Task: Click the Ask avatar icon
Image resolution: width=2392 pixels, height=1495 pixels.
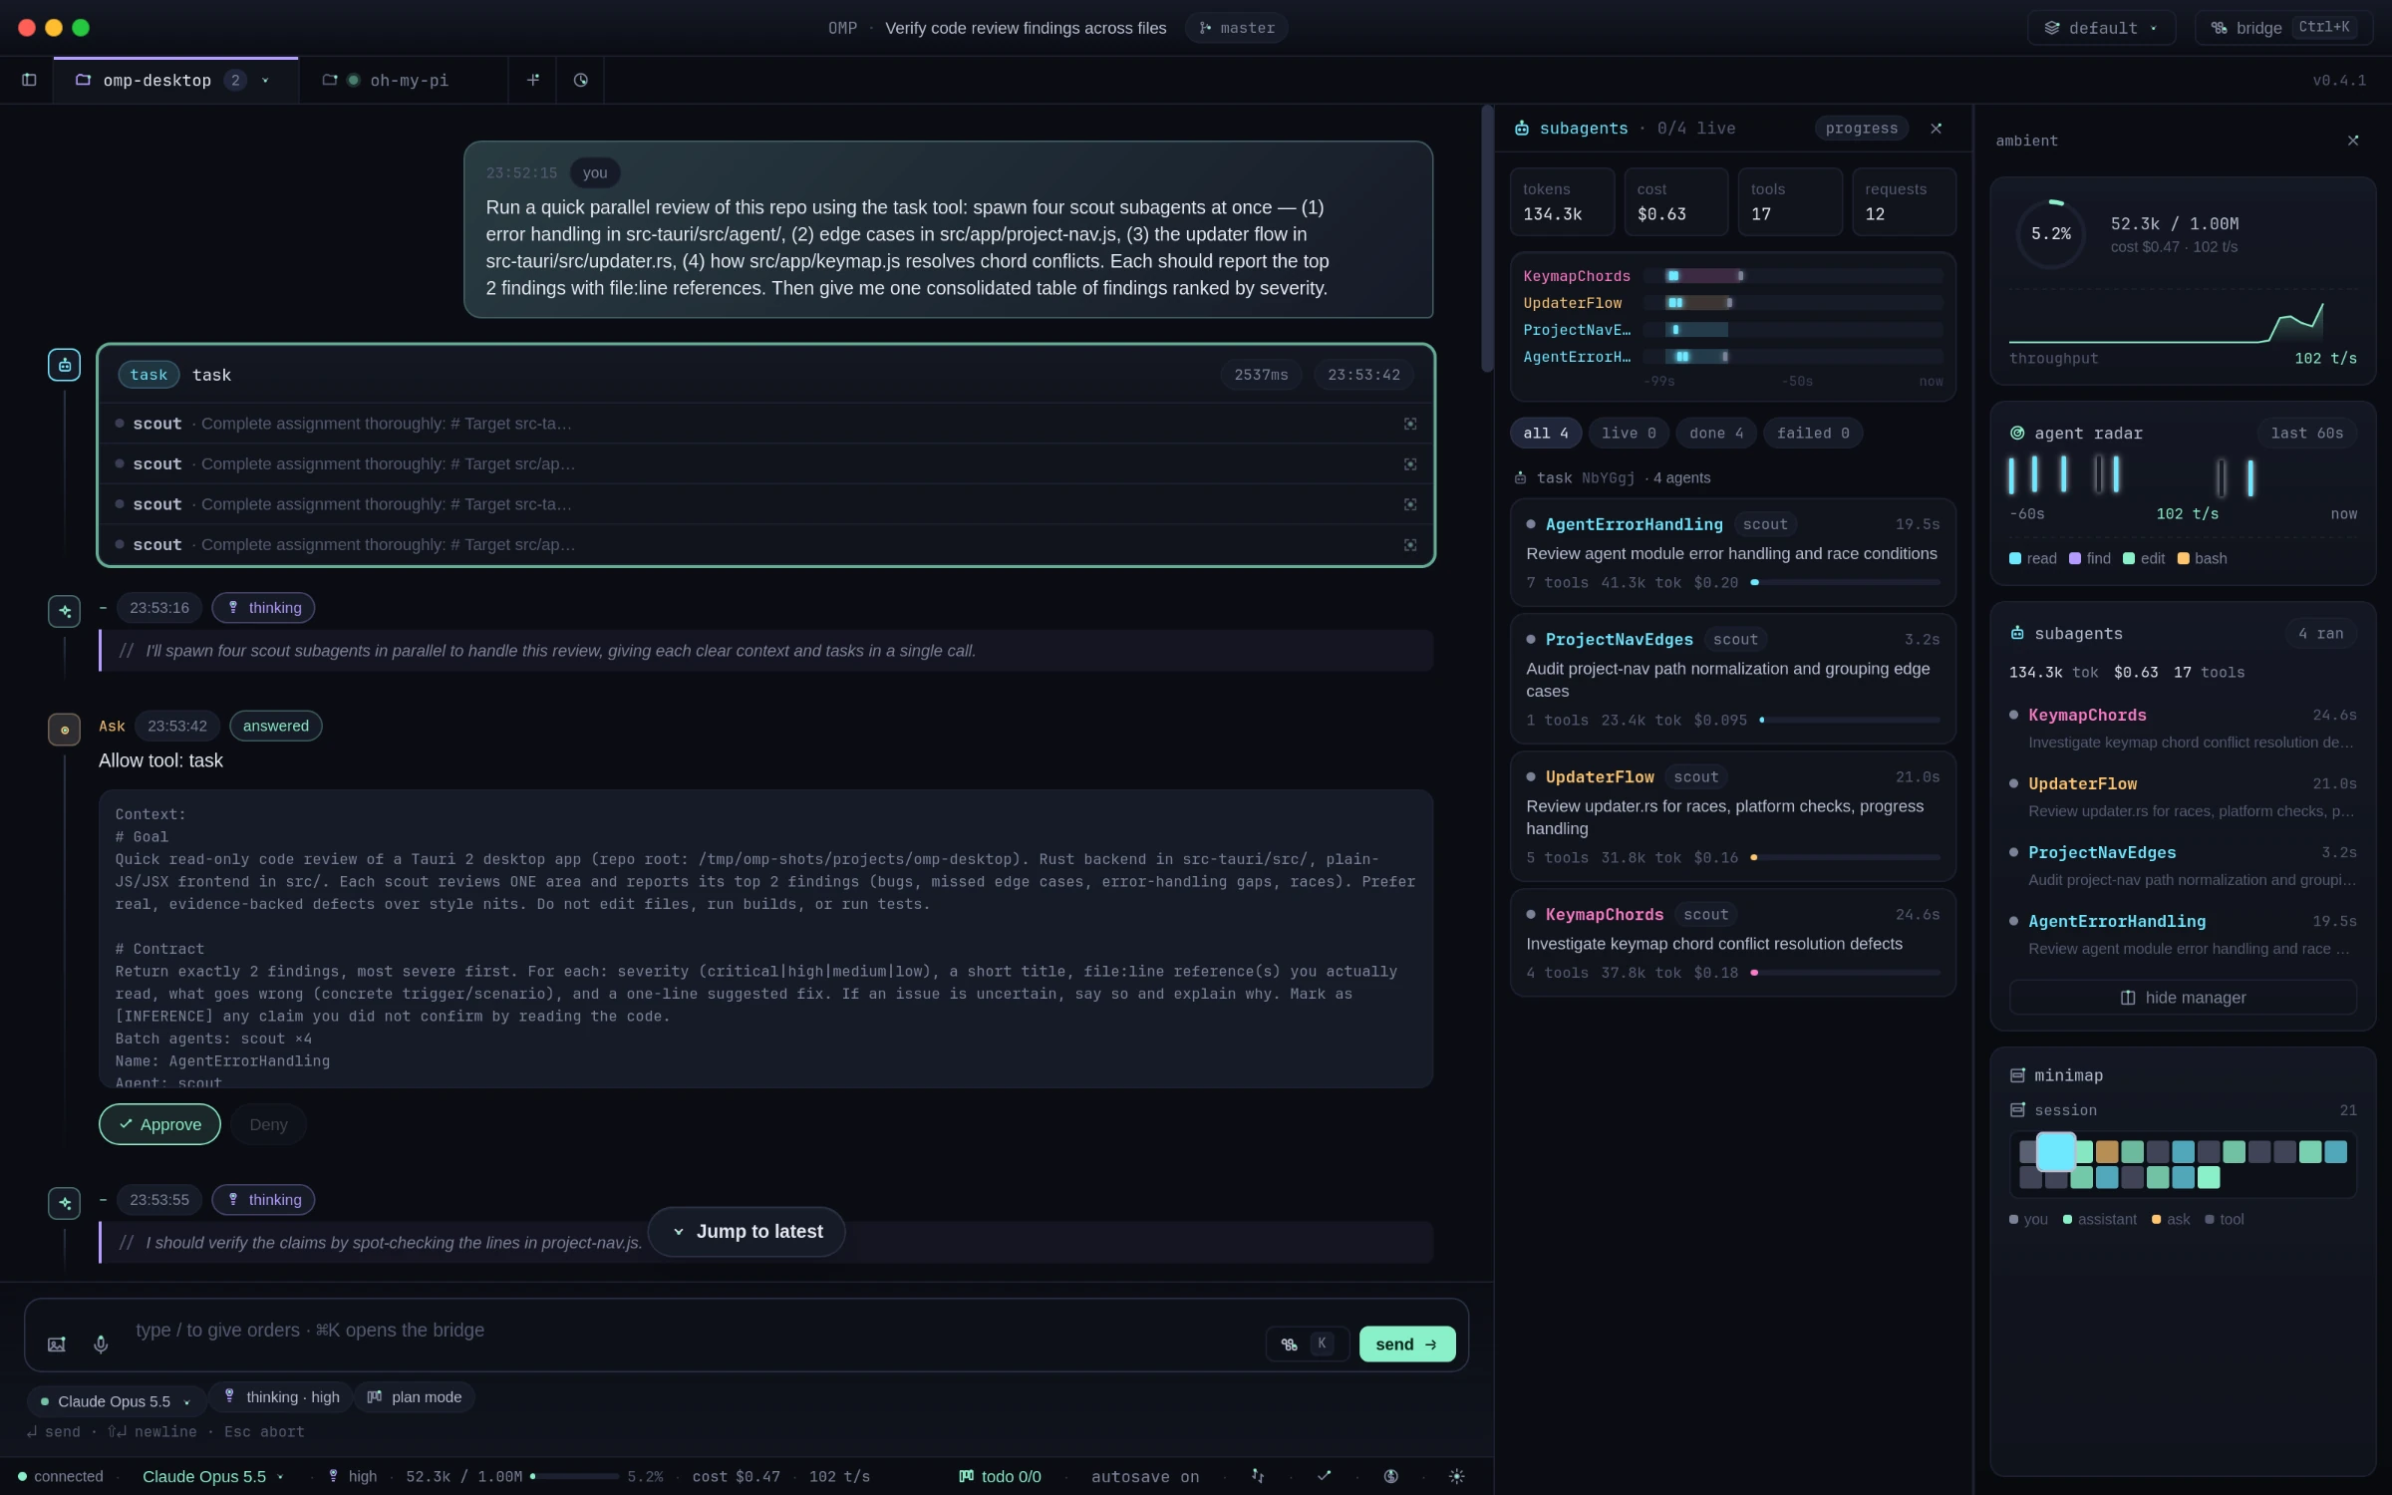Action: (65, 730)
